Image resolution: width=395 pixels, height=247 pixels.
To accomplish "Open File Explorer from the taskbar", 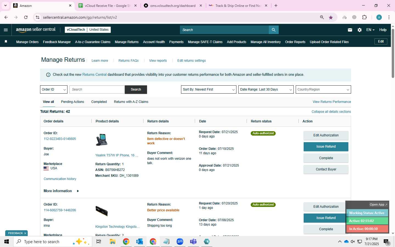I will pyautogui.click(x=113, y=242).
